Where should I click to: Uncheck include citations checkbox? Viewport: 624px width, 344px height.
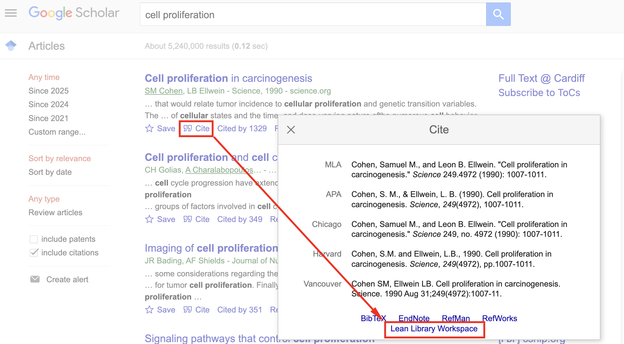tap(34, 253)
